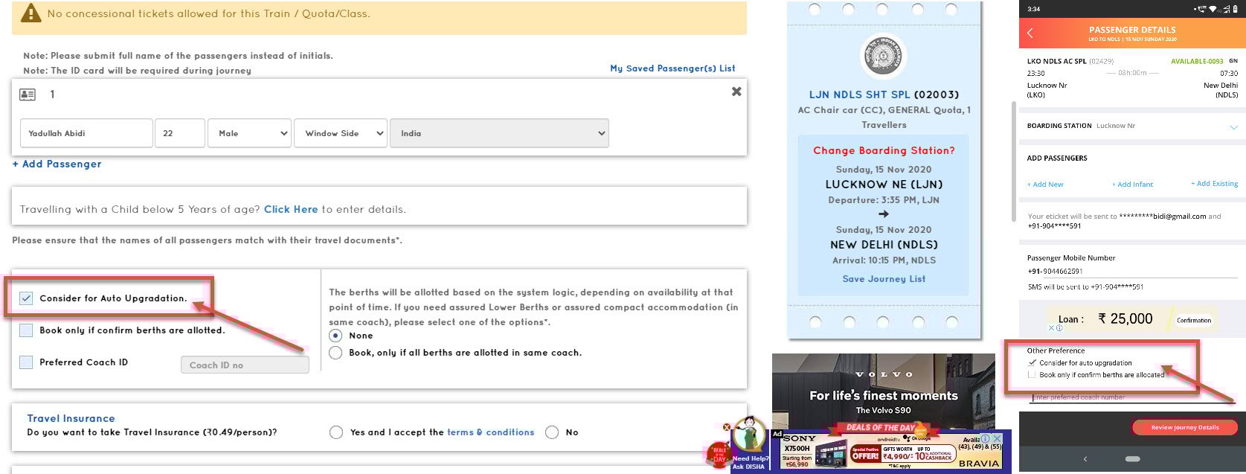The image size is (1246, 474).
Task: Check Consider for Auto Upgradation on the web form
Action: pos(26,298)
